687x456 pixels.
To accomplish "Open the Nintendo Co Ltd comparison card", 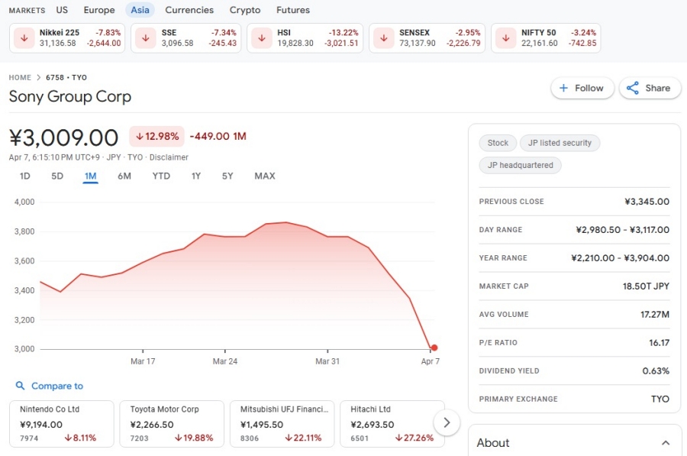I will coord(61,424).
